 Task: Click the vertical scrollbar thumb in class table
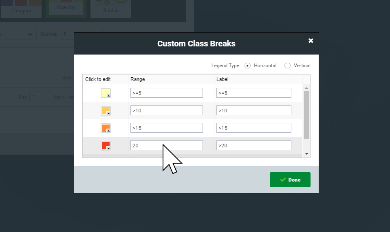coord(307,115)
